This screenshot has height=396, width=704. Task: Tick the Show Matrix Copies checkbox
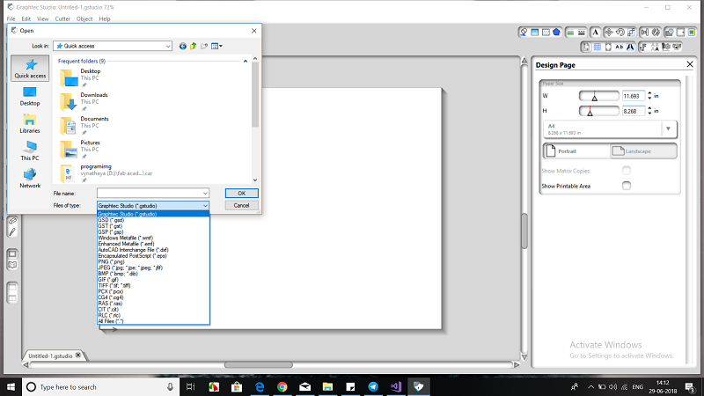coord(627,170)
